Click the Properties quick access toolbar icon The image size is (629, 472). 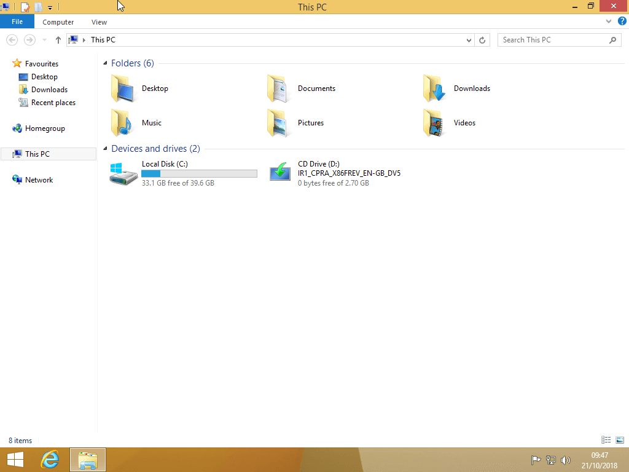point(25,7)
